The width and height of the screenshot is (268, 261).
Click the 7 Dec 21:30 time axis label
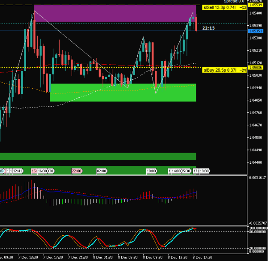[x=78, y=258]
